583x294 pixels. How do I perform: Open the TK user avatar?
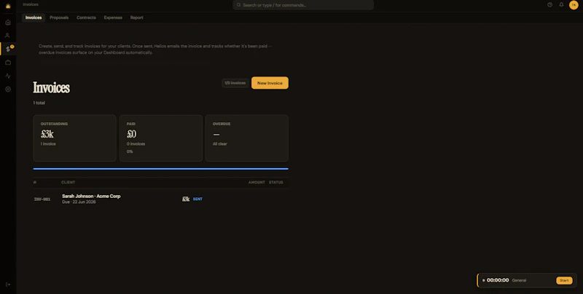[x=574, y=5]
